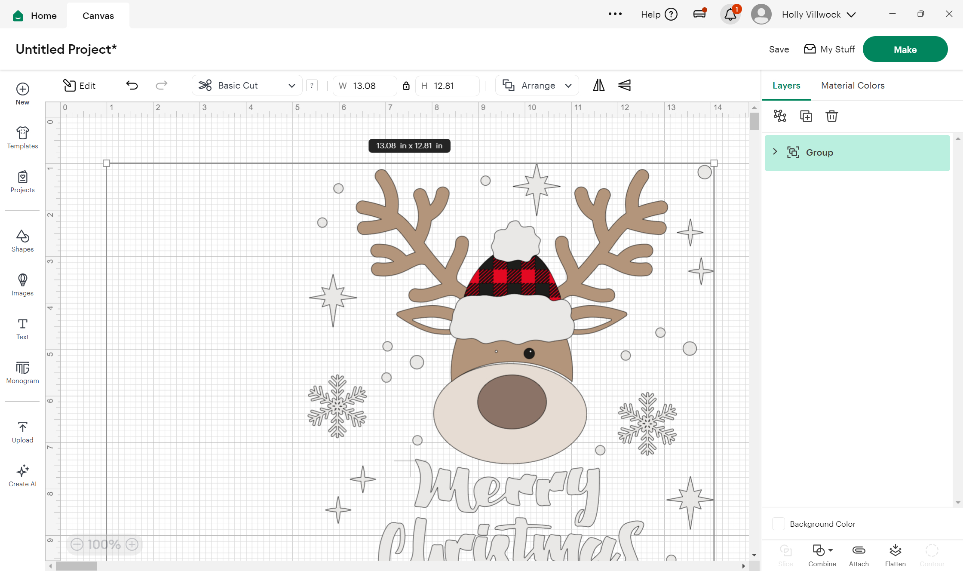Click the Background Color swatch

(x=779, y=524)
